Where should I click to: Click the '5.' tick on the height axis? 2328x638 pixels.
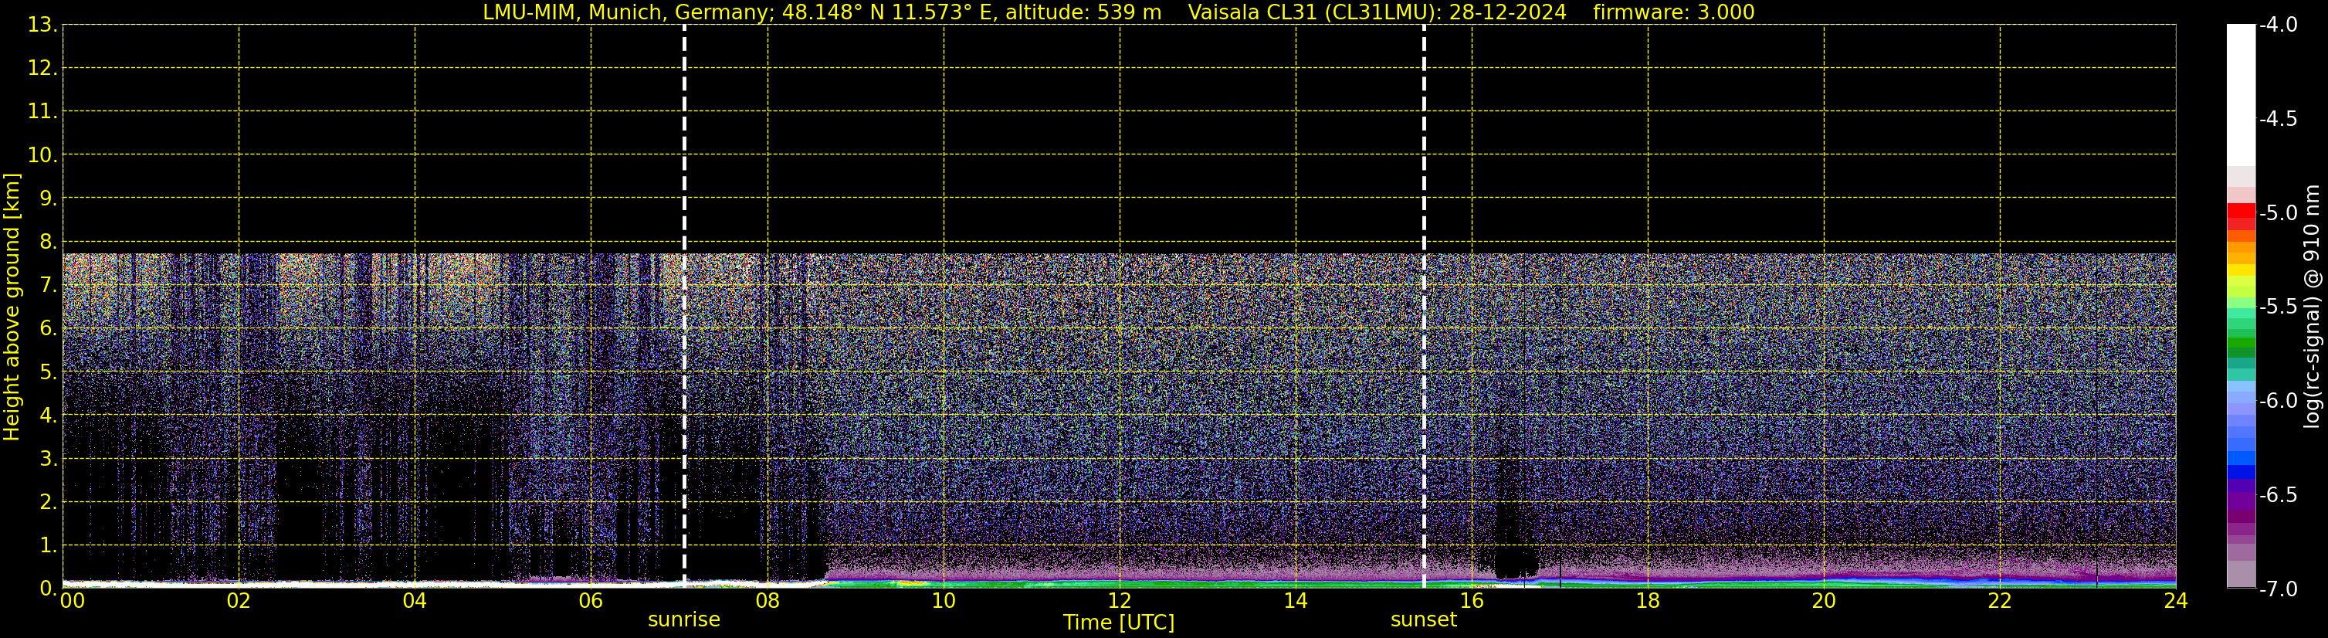click(48, 372)
